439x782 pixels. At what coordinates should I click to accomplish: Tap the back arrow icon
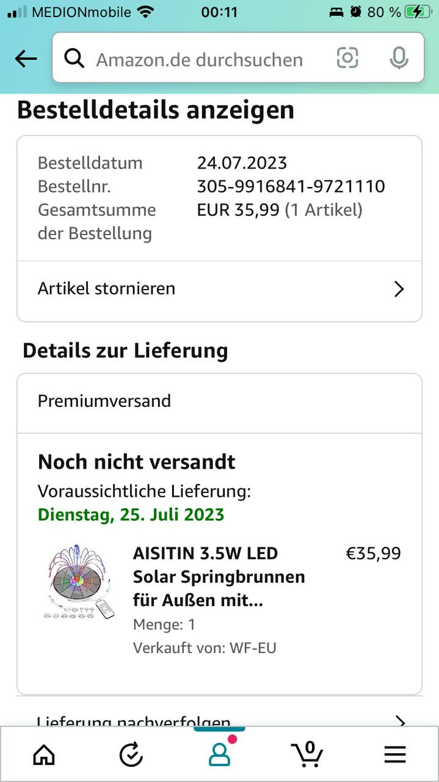pos(26,59)
